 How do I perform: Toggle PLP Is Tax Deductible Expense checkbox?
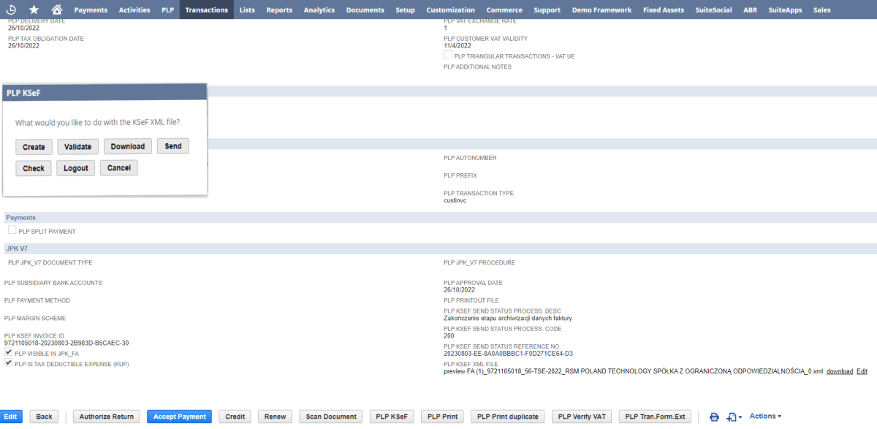[x=9, y=362]
